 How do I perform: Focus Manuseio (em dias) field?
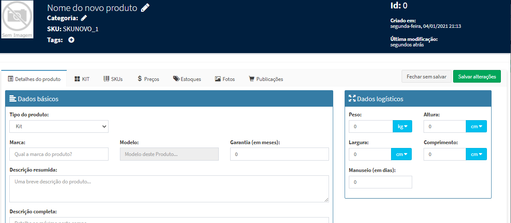point(381,182)
